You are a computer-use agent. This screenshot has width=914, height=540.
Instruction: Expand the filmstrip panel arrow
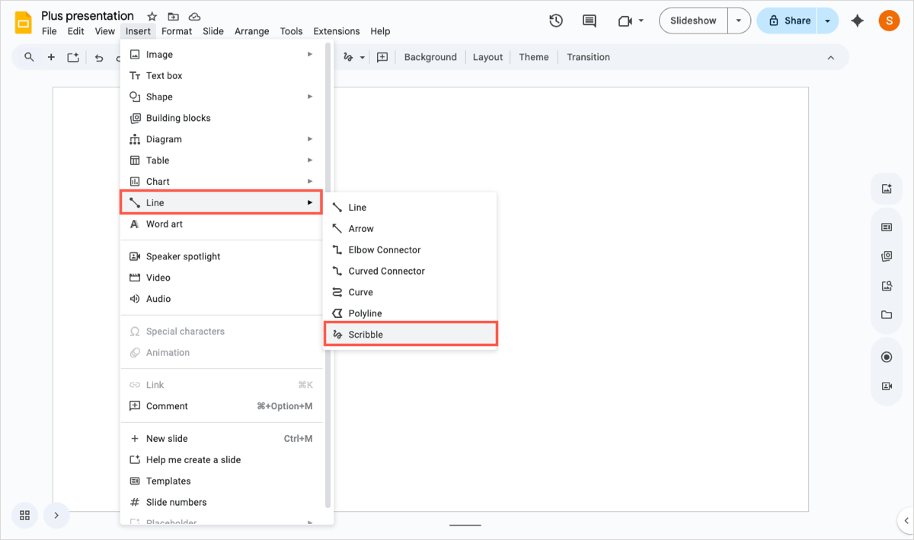tap(56, 515)
